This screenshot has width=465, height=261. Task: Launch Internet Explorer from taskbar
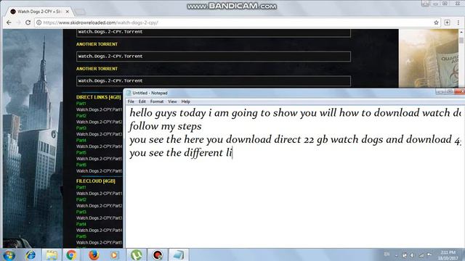(x=31, y=254)
